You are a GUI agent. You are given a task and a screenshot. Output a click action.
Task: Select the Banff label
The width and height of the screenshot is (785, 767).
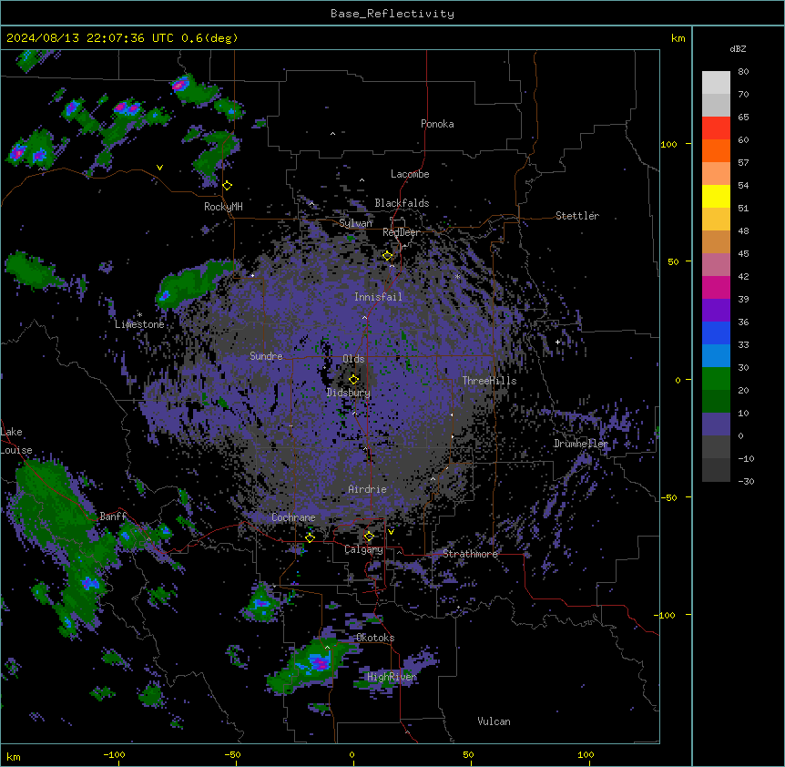tap(113, 516)
